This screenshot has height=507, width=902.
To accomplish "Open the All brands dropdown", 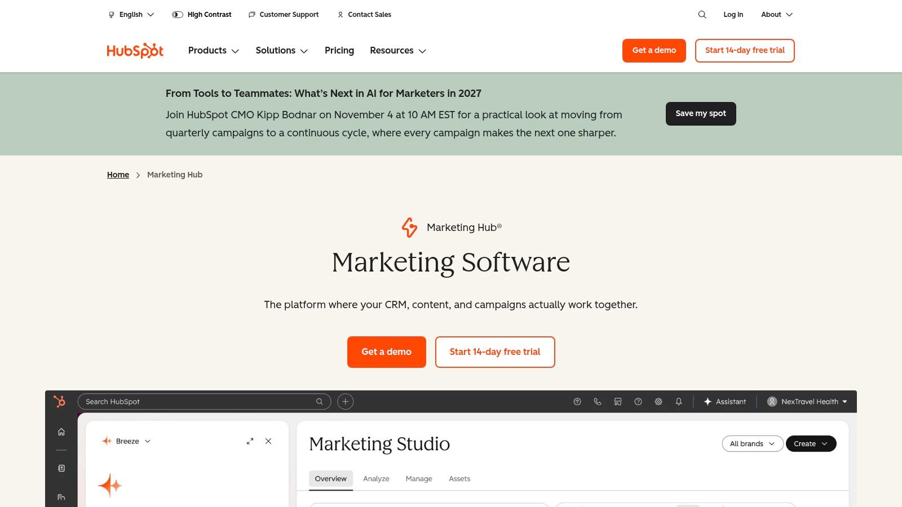I will pyautogui.click(x=753, y=444).
